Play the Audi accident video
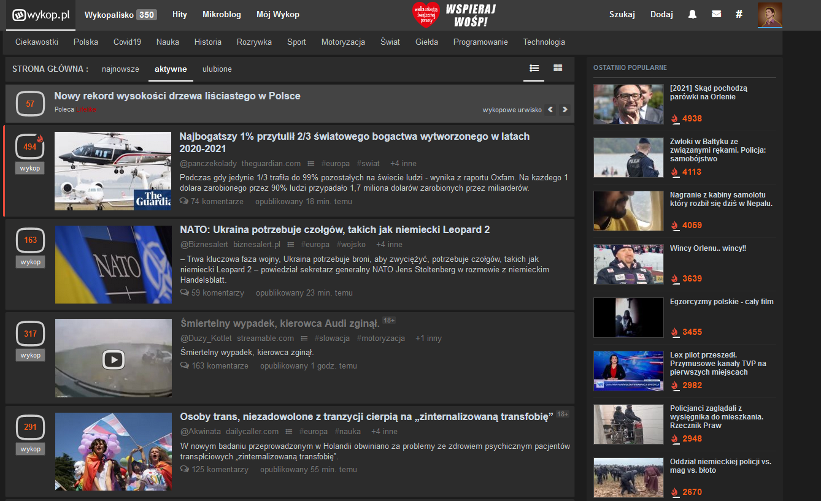This screenshot has height=501, width=821. tap(114, 359)
